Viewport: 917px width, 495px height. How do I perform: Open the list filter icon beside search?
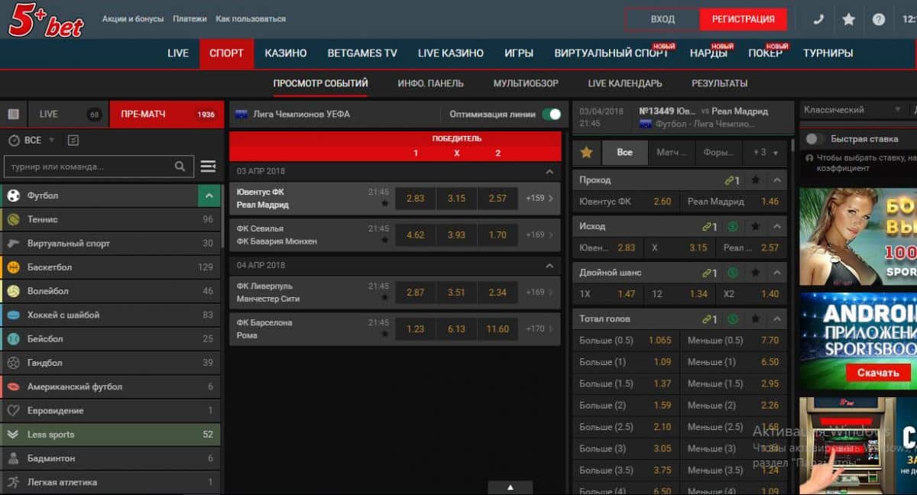pyautogui.click(x=208, y=167)
